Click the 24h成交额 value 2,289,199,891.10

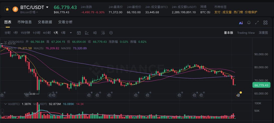184,12
